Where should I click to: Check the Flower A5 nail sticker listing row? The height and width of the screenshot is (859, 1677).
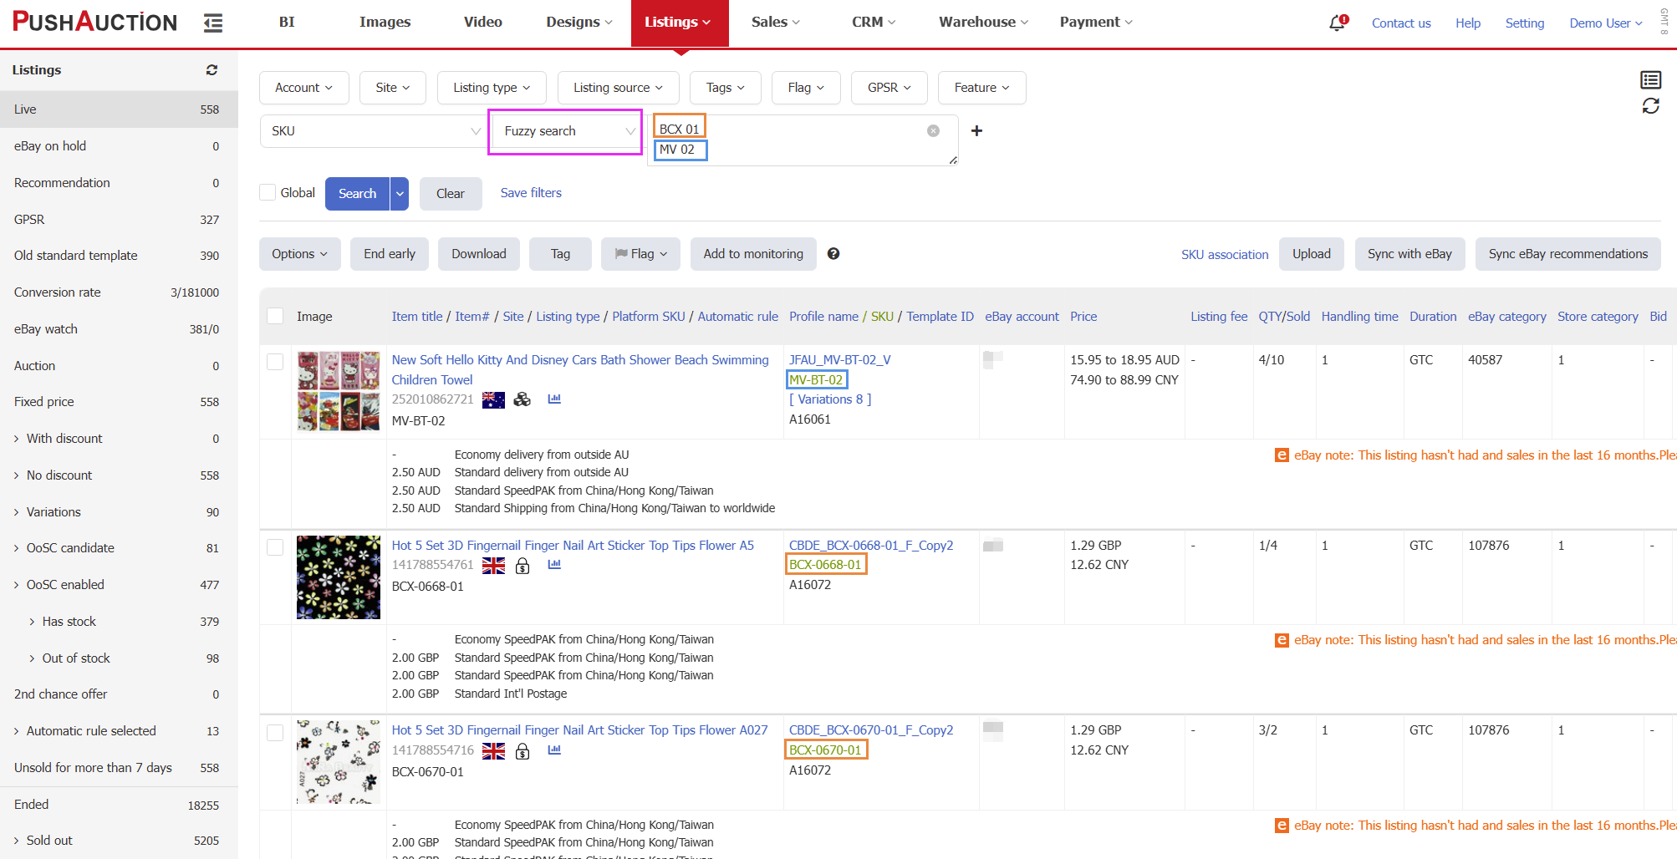tap(275, 547)
